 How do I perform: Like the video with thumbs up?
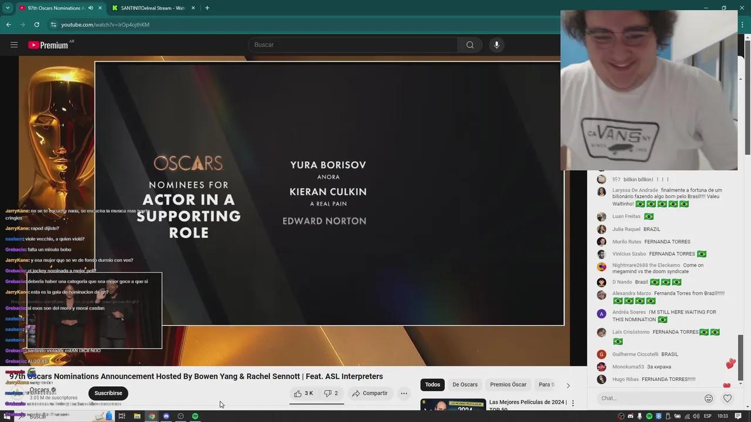click(304, 393)
